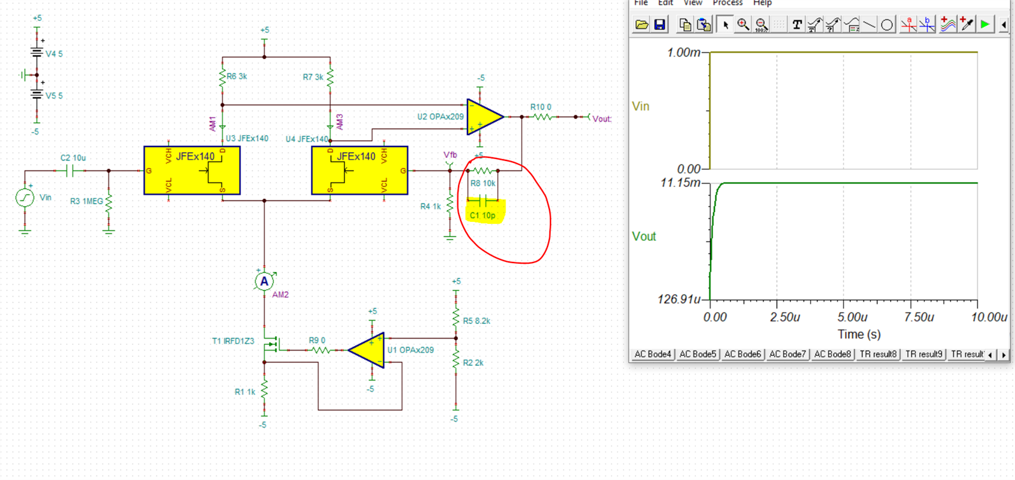Choose the curve label with question mark tool
This screenshot has width=1015, height=480.
(x=834, y=25)
